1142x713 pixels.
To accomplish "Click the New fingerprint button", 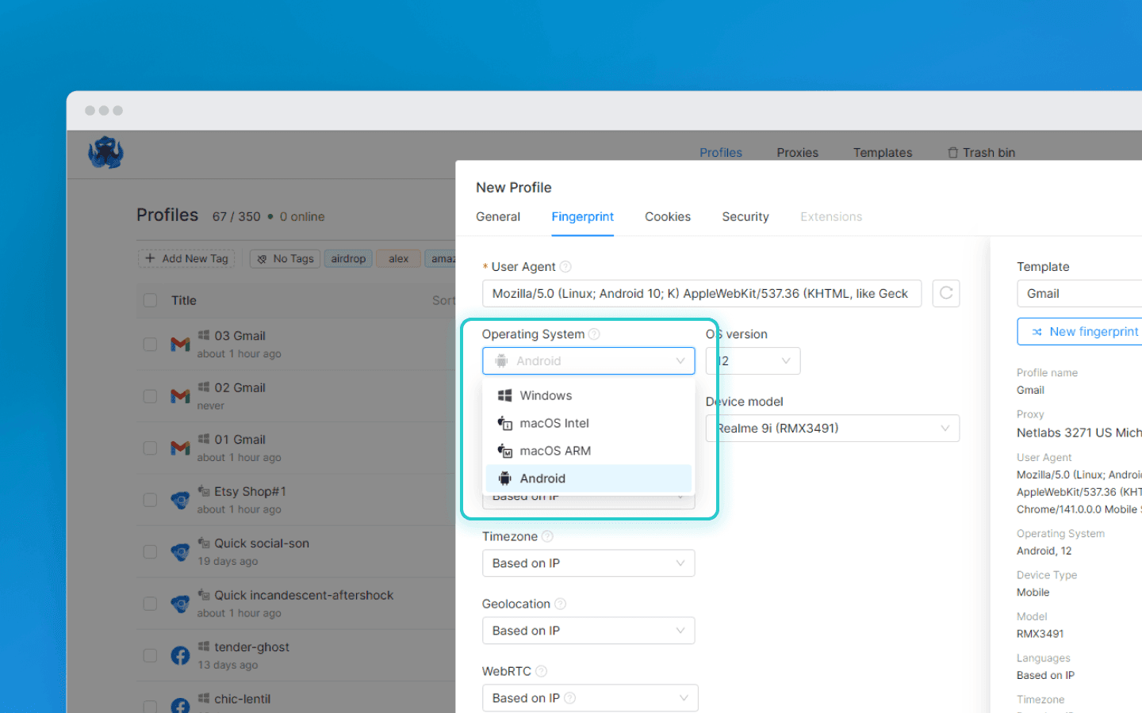I will [1079, 332].
